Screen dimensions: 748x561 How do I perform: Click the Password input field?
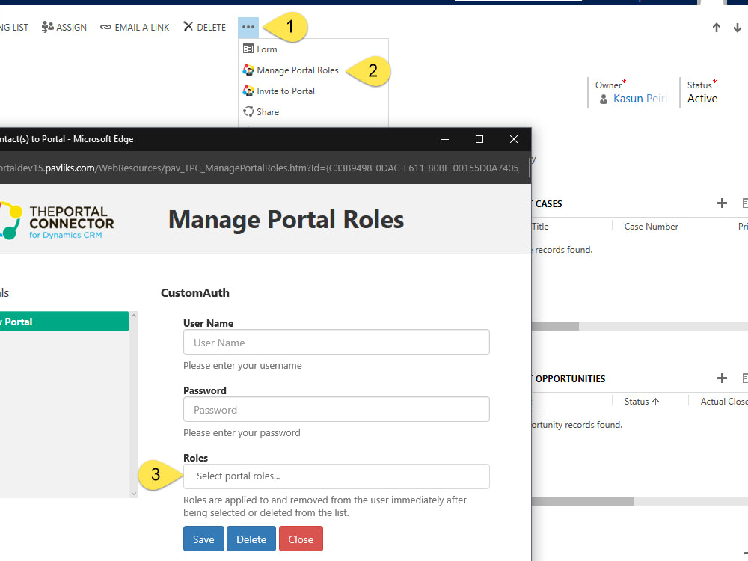pos(337,409)
